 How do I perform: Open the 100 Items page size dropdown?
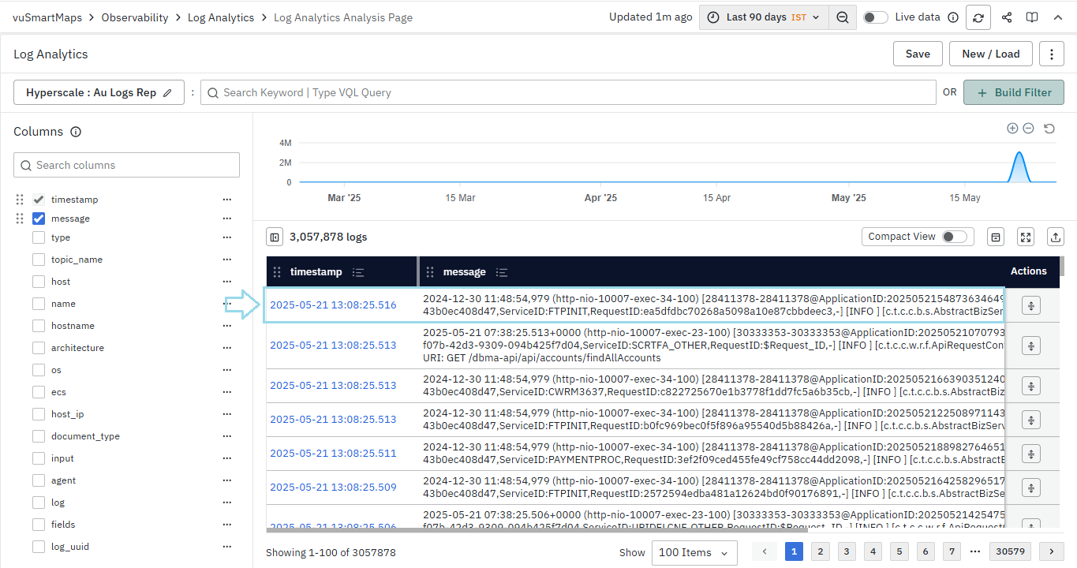point(694,552)
